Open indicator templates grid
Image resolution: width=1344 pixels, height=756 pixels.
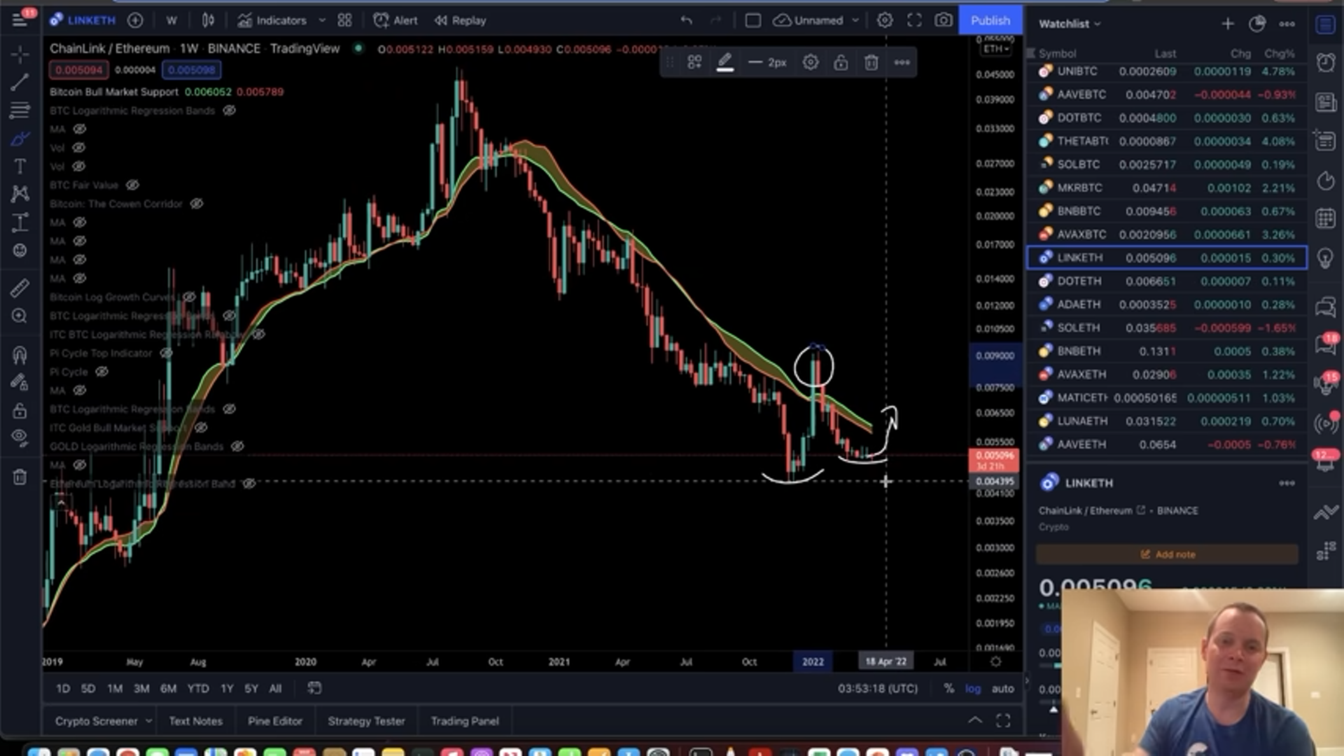click(344, 20)
